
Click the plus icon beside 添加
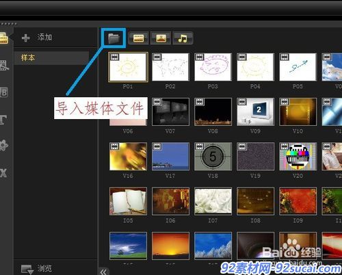pos(26,38)
